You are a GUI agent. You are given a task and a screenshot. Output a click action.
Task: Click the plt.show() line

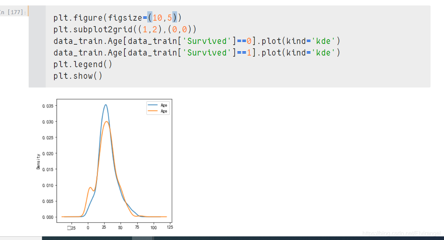point(78,76)
